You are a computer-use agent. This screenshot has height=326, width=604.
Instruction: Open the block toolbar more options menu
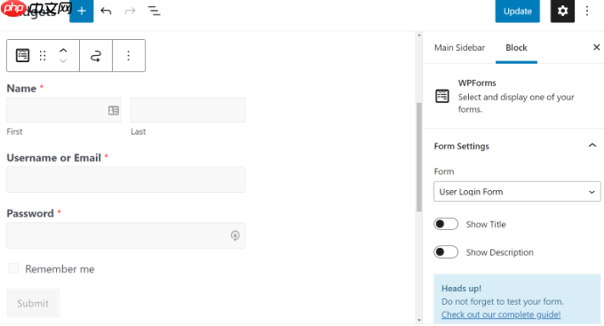(x=129, y=55)
